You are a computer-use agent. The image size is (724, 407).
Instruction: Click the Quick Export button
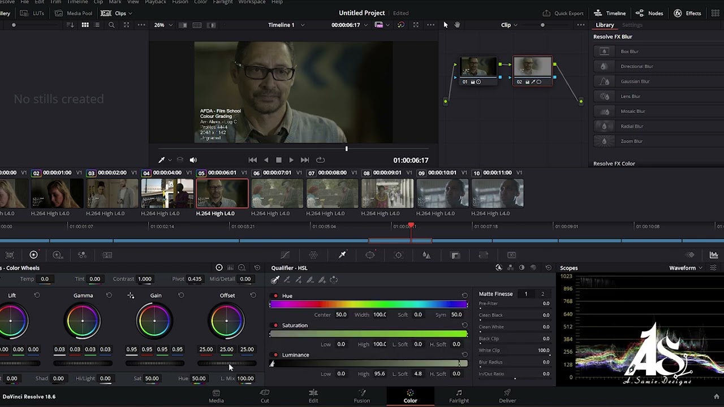click(x=563, y=13)
